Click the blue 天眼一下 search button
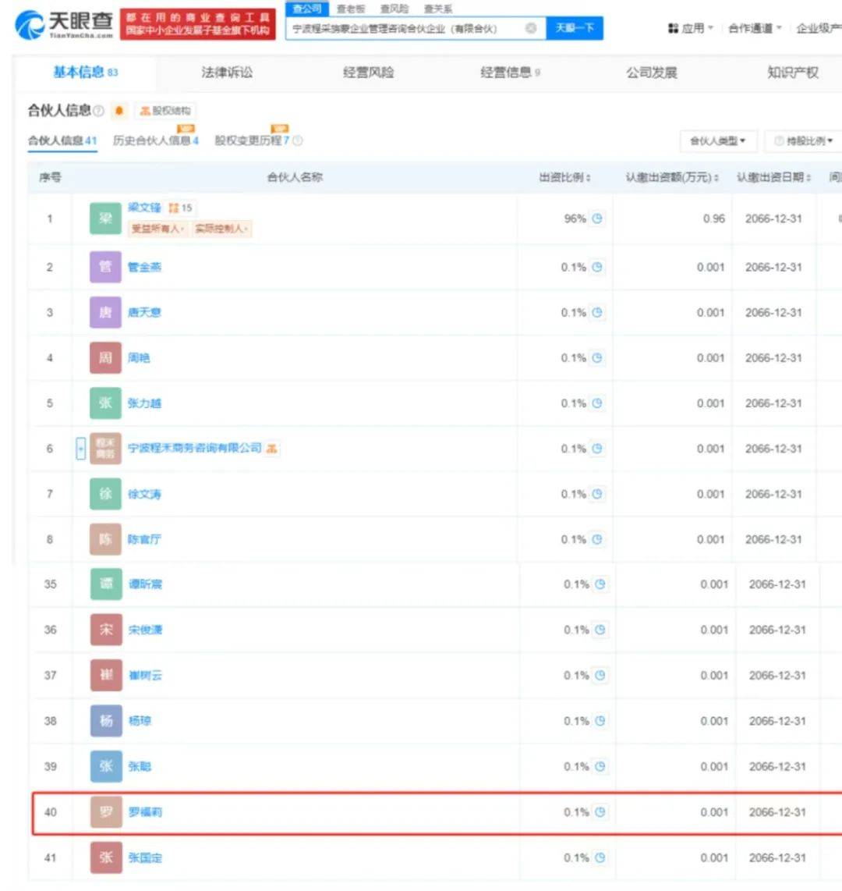 pos(575,28)
